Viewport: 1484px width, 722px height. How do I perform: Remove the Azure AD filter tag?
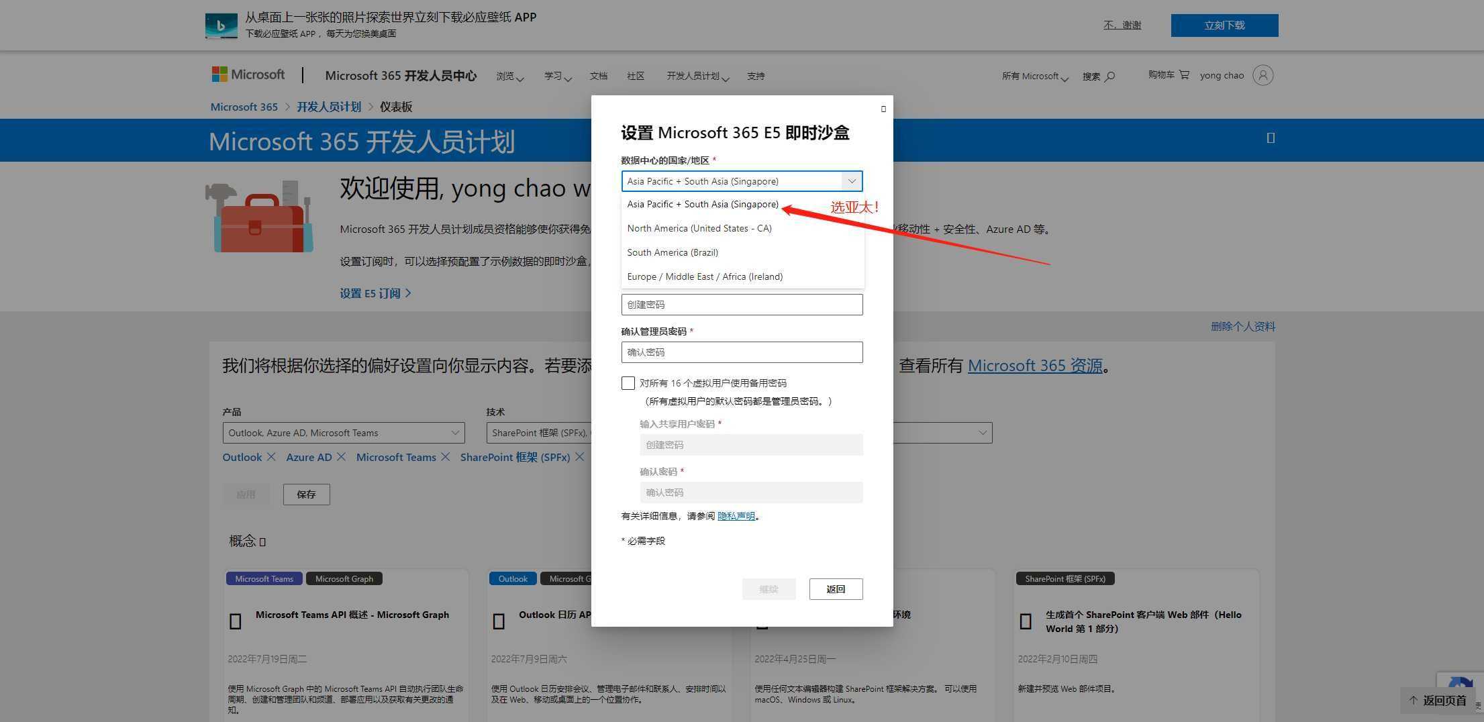point(341,456)
